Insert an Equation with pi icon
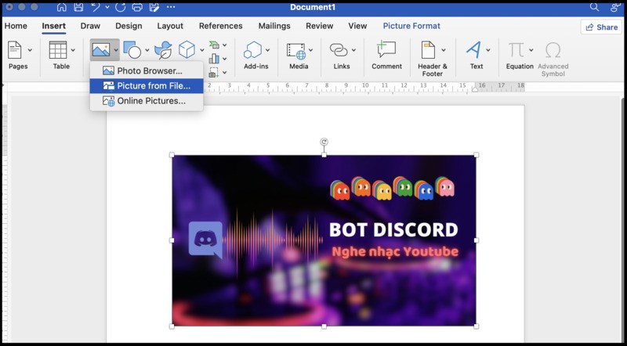The width and height of the screenshot is (627, 346). [x=516, y=50]
